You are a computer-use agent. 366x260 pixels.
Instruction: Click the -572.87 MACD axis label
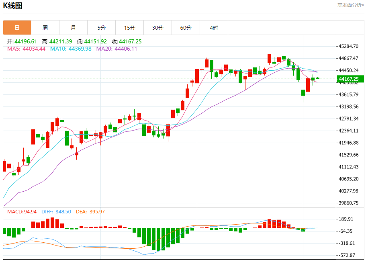pyautogui.click(x=347, y=255)
